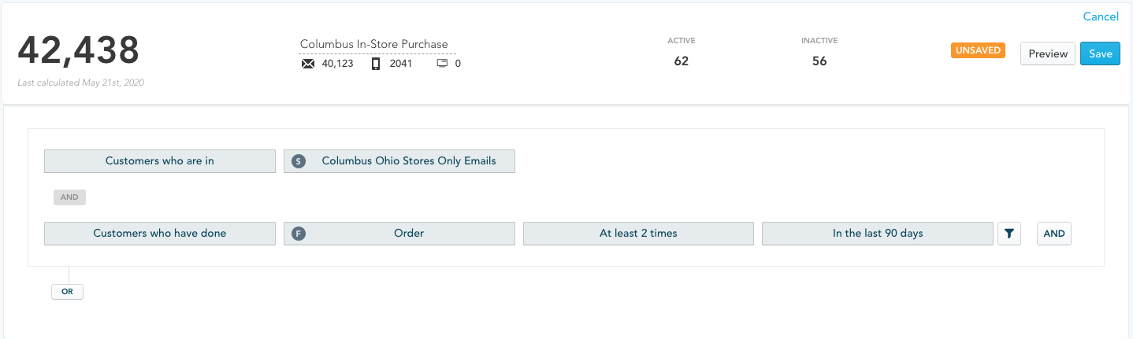Expand the 'Columbus Ohio Stores Only Emails' selector

pyautogui.click(x=408, y=161)
